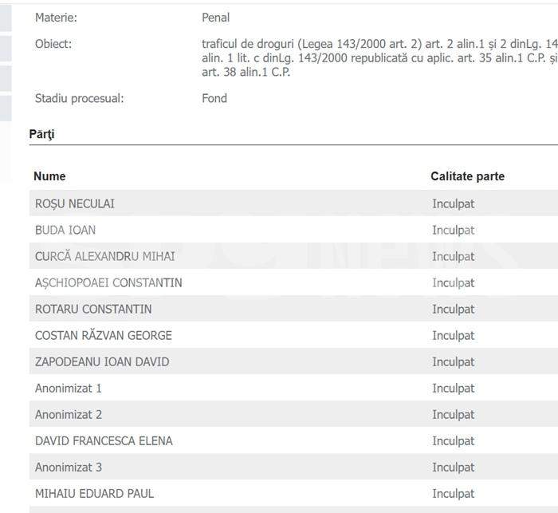Image resolution: width=558 pixels, height=513 pixels.
Task: Click the ROTARU CONSTANTIN name
Action: [x=93, y=309]
